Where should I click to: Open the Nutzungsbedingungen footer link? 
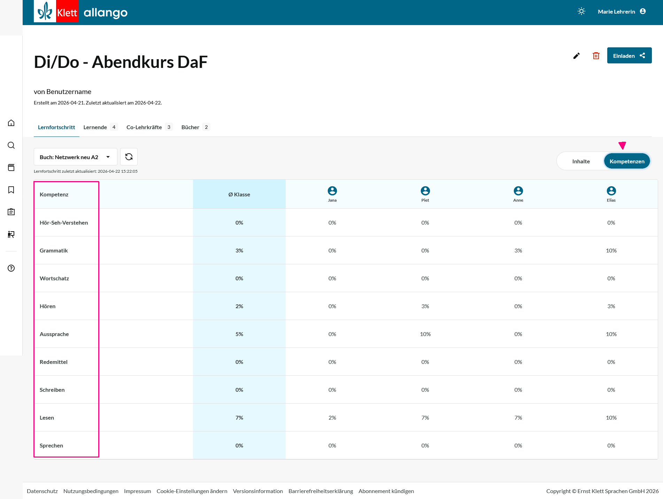point(91,491)
